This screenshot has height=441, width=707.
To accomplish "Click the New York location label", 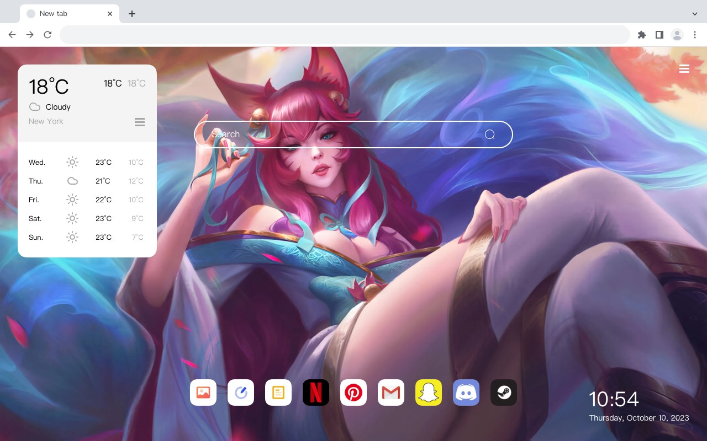I will pos(46,121).
